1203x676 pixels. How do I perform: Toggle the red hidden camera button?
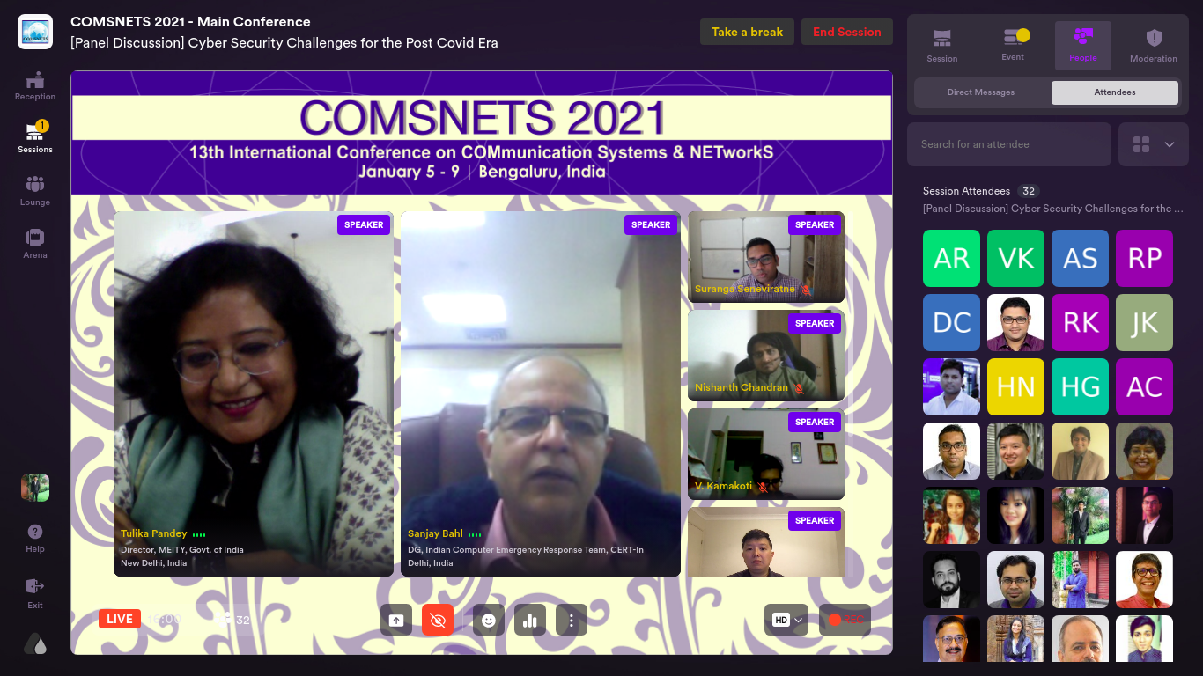438,620
